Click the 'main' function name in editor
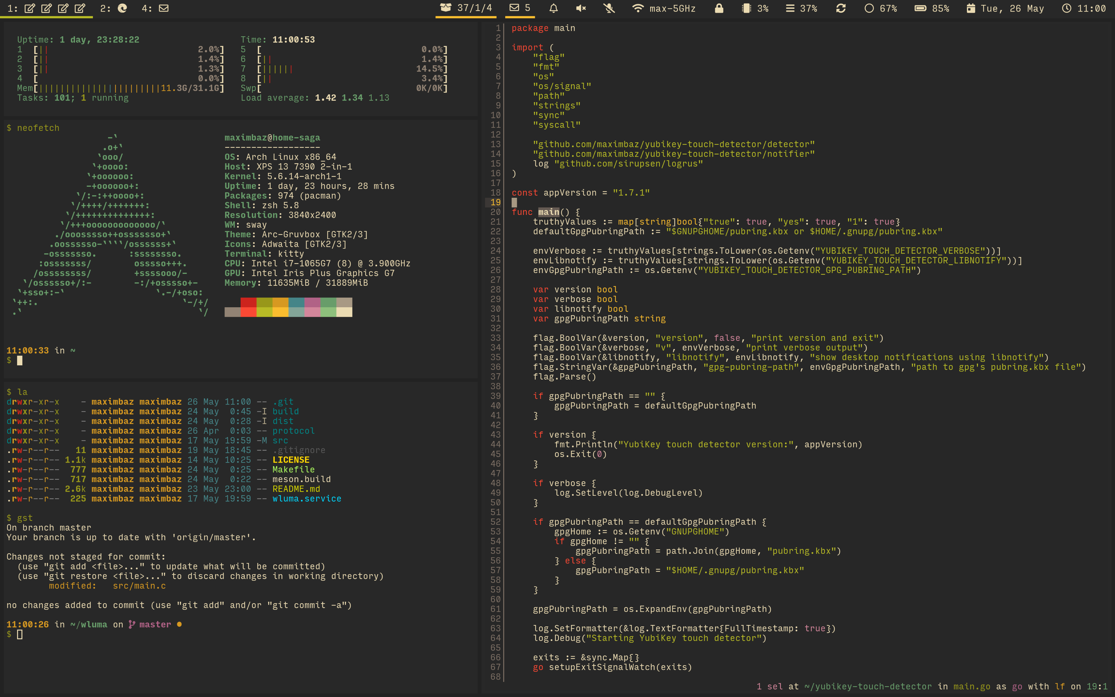 [549, 212]
